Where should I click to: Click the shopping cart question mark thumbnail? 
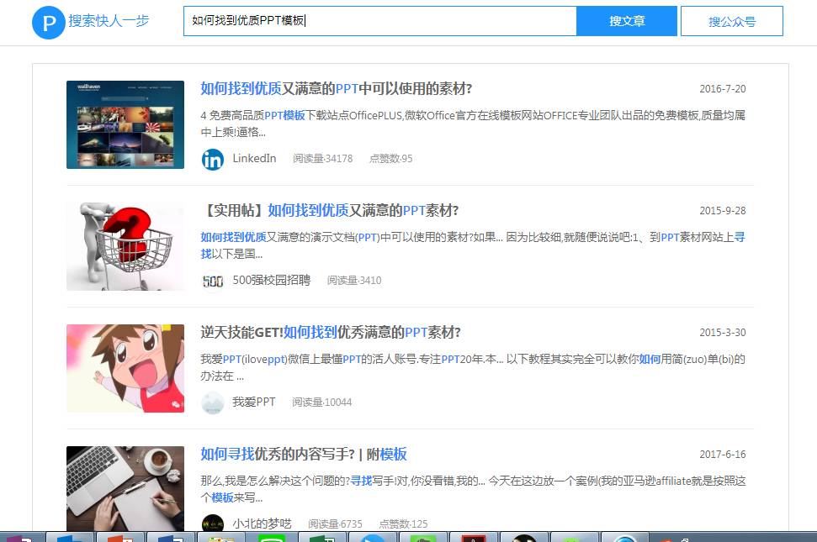click(125, 246)
